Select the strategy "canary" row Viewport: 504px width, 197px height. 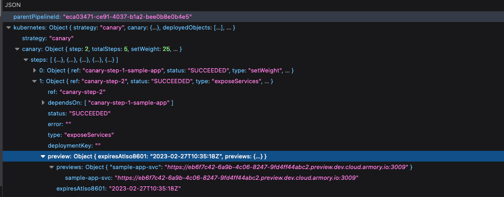253,39
